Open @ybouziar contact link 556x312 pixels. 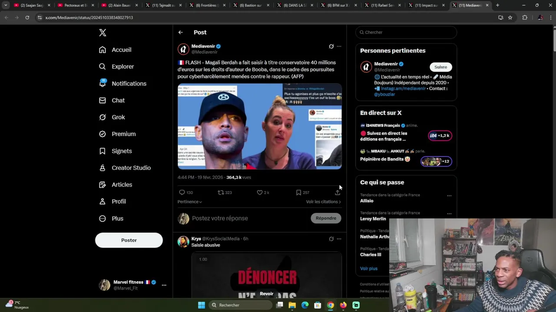click(384, 94)
